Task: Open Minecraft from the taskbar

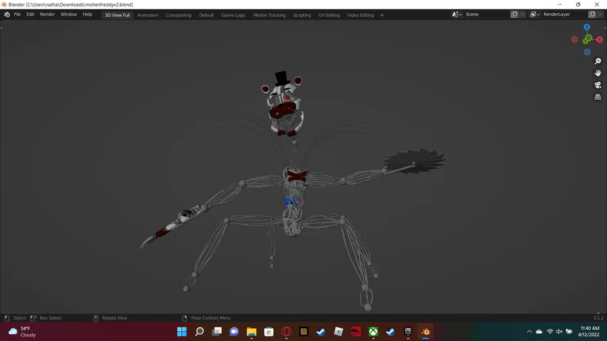Action: click(304, 332)
